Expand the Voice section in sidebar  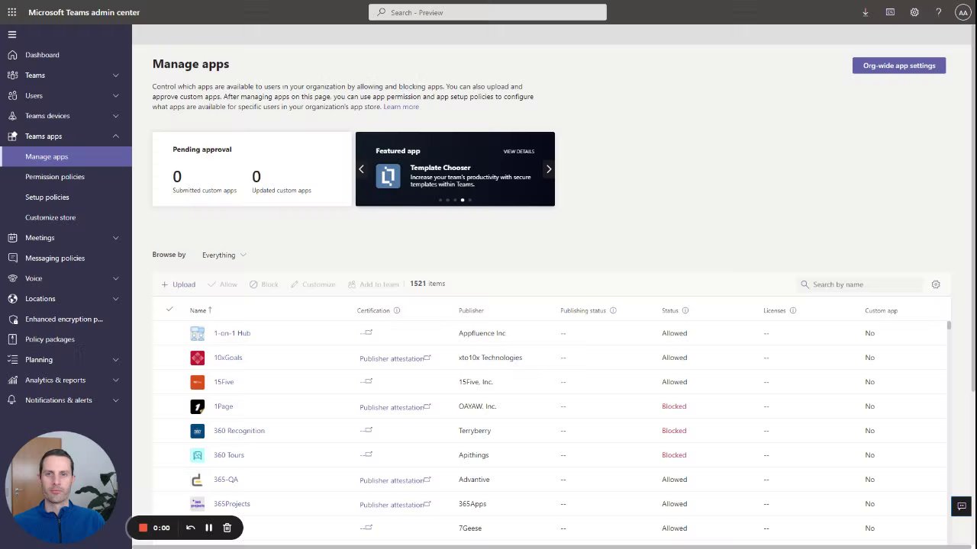116,278
